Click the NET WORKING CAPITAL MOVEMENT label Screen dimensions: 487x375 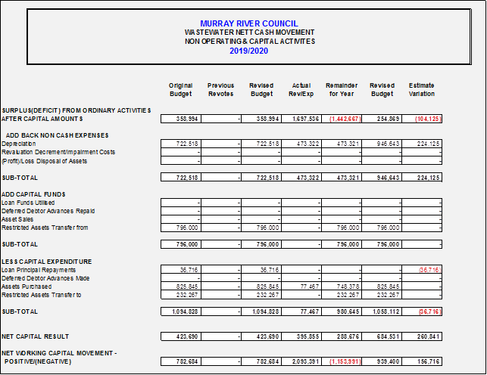59,353
